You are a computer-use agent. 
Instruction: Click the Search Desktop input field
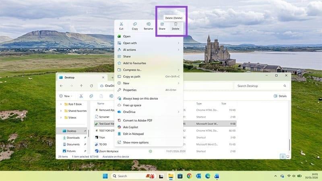[262, 86]
